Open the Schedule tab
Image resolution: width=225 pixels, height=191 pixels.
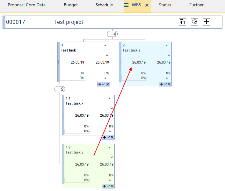tap(104, 5)
